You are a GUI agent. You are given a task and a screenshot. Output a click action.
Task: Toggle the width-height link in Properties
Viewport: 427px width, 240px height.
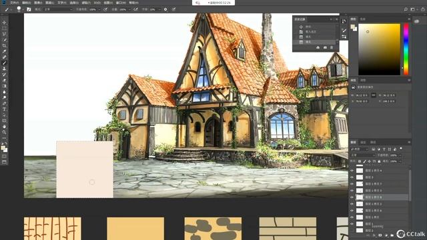(374, 95)
